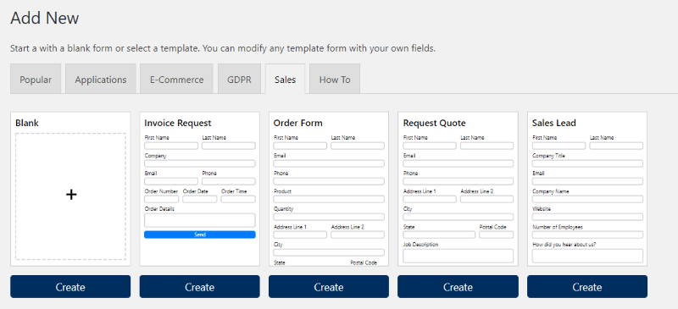The height and width of the screenshot is (309, 678).
Task: Switch to the Applications tab
Action: click(101, 80)
